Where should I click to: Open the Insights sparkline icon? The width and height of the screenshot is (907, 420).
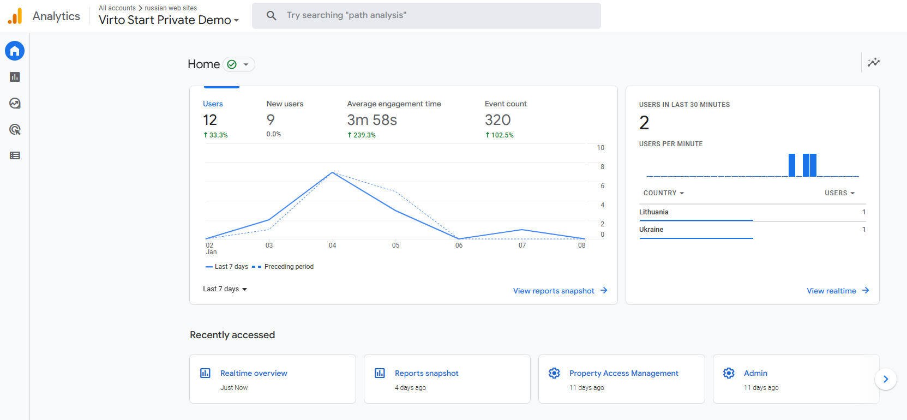click(x=874, y=62)
